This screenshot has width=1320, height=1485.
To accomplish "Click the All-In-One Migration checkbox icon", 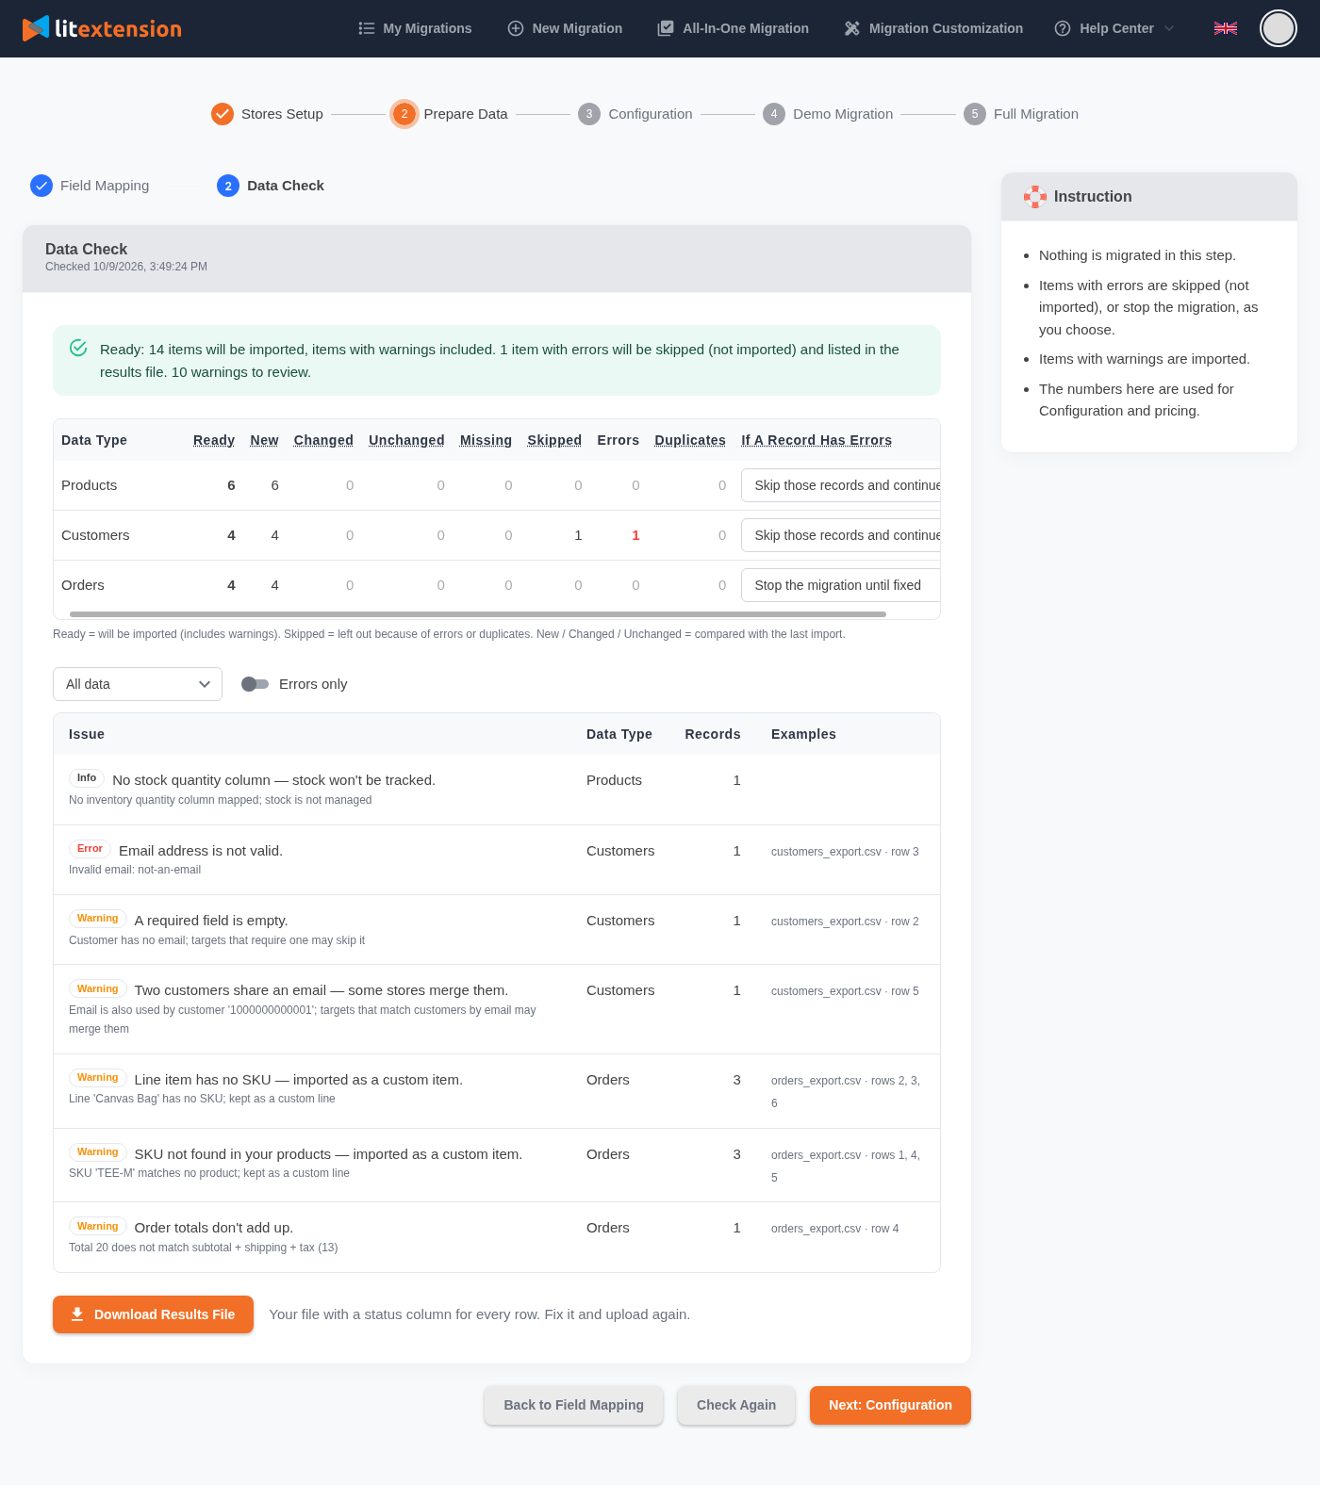I will tap(666, 28).
